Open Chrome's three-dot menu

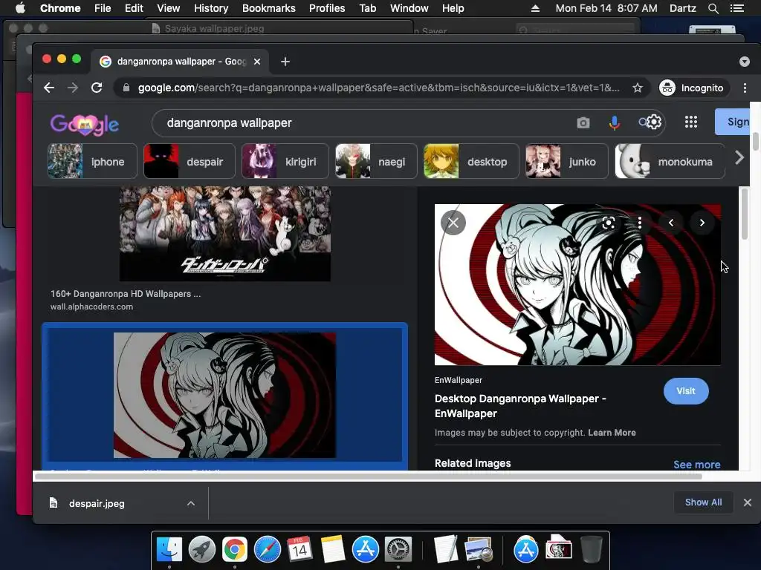[745, 88]
